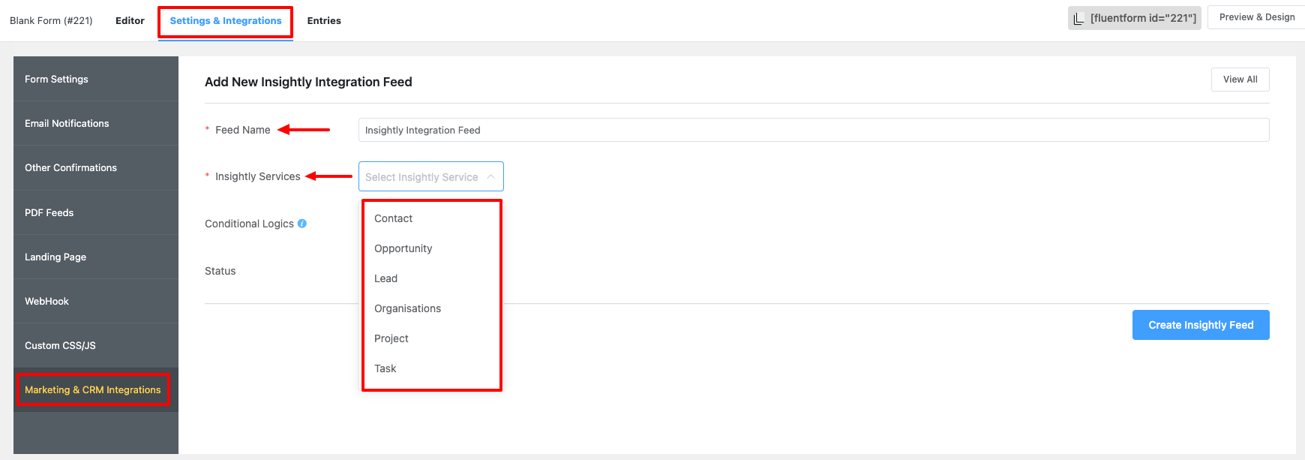Open Email Notifications in the sidebar
Screen dimensions: 1305x460
click(x=96, y=123)
